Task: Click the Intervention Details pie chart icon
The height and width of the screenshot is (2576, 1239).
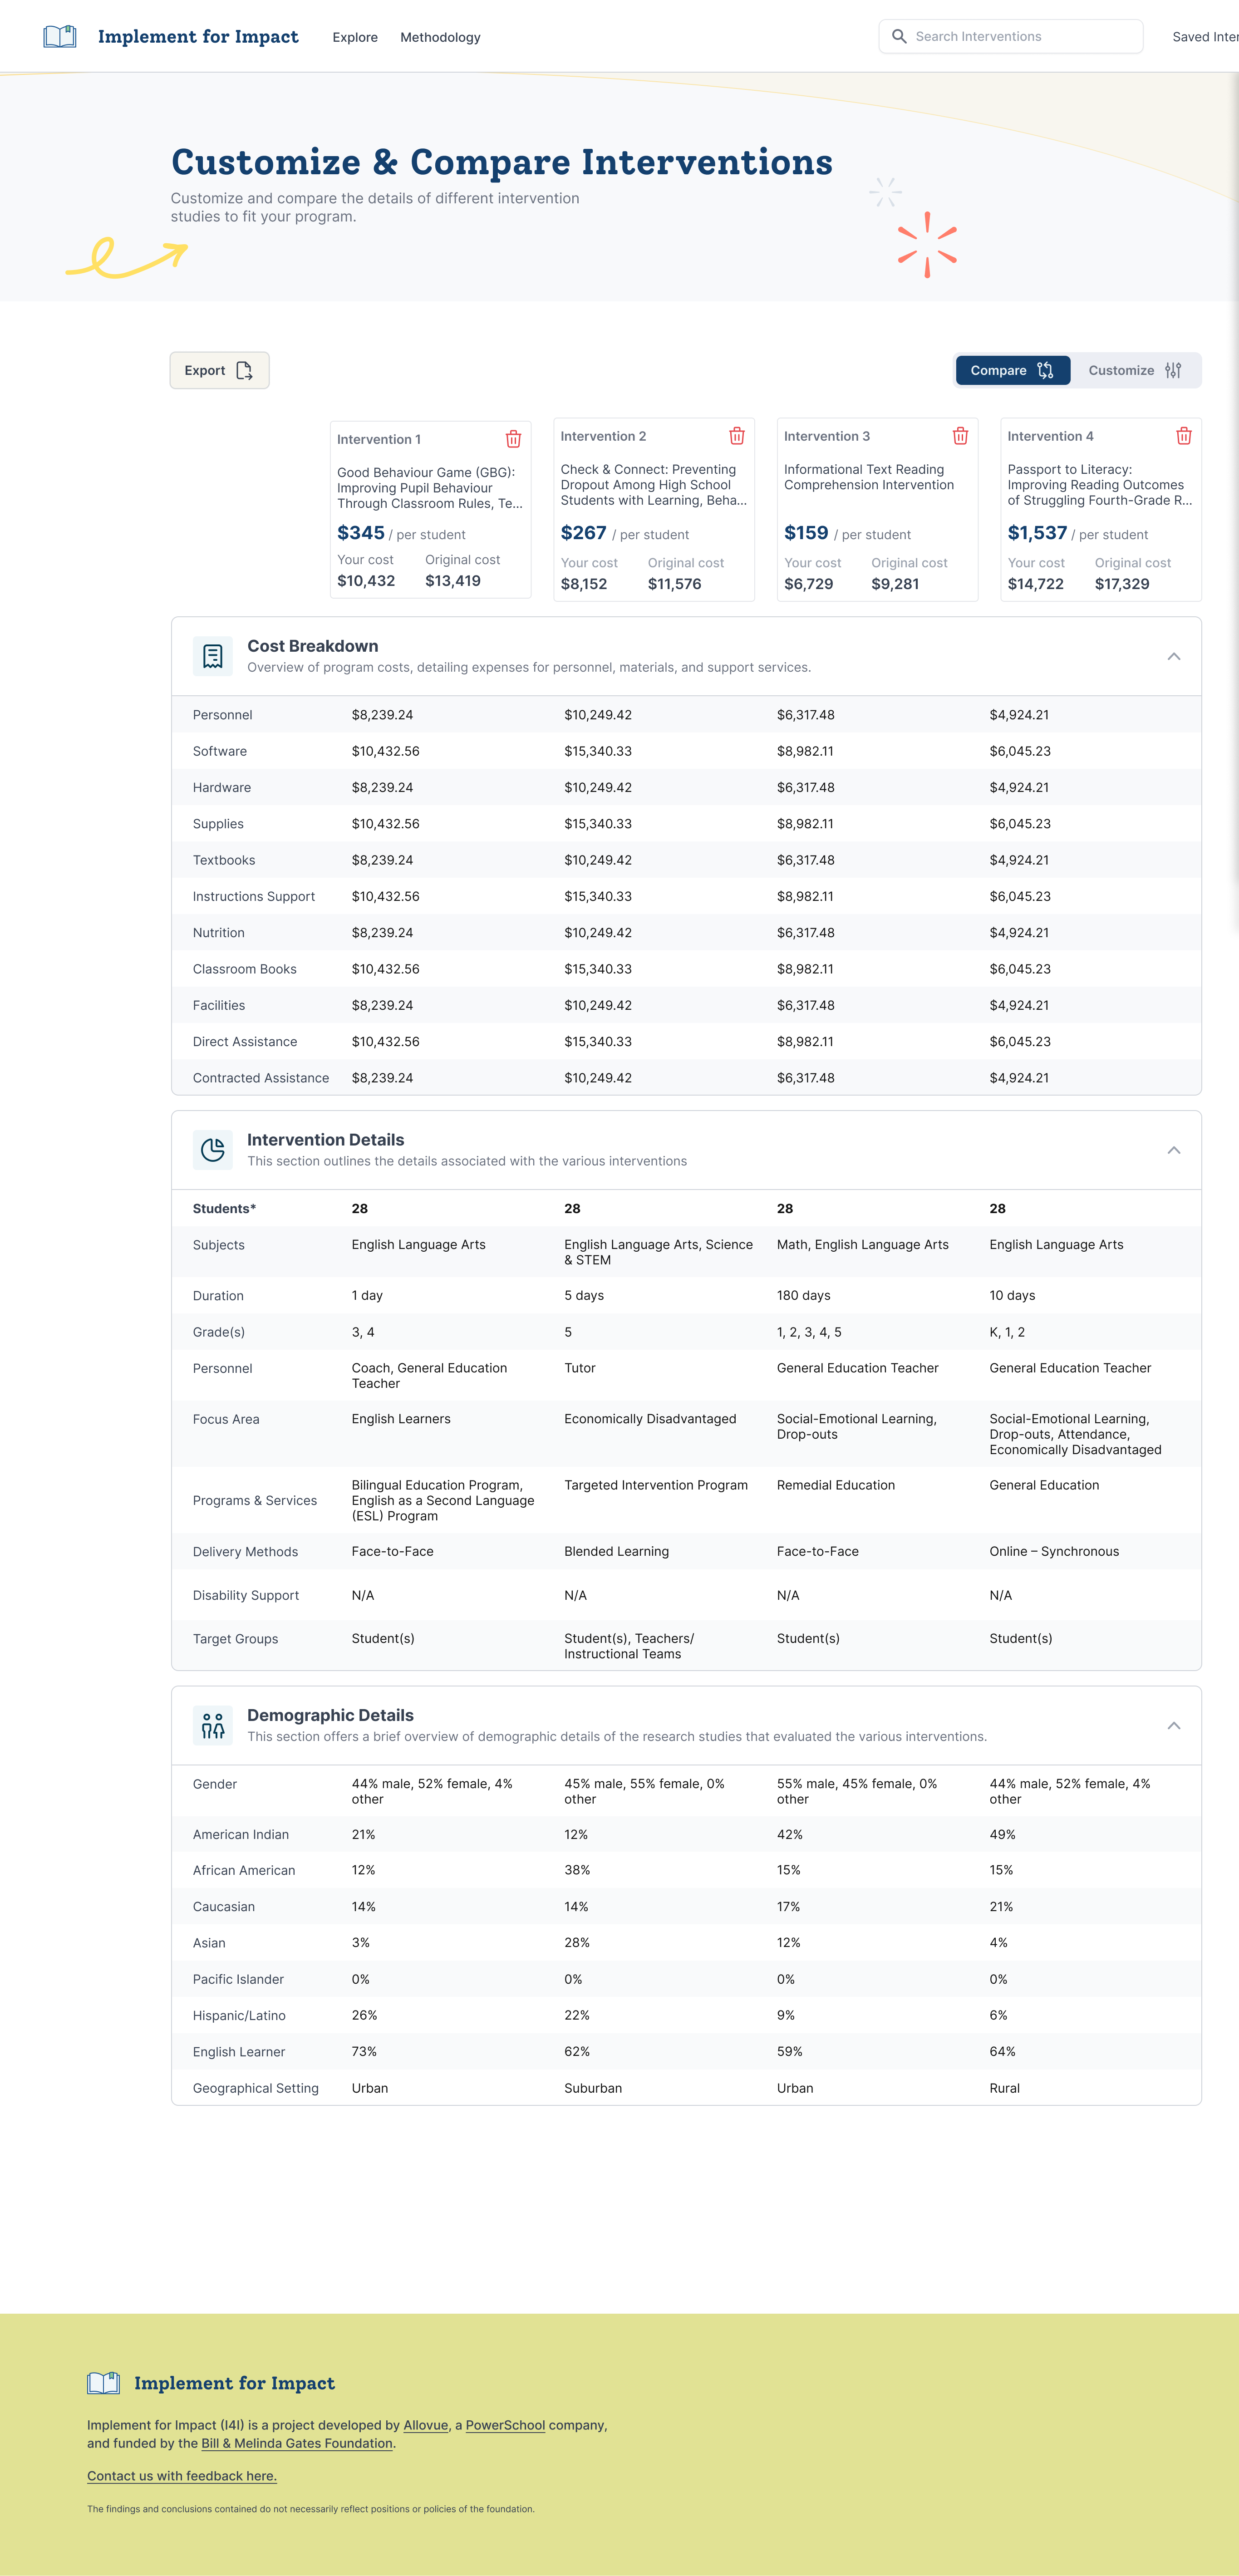Action: point(212,1150)
